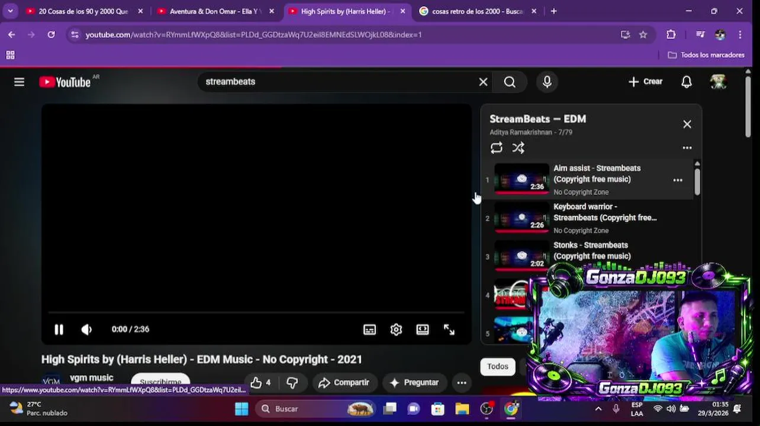The image size is (760, 426).
Task: Start voice search with microphone
Action: coord(547,82)
